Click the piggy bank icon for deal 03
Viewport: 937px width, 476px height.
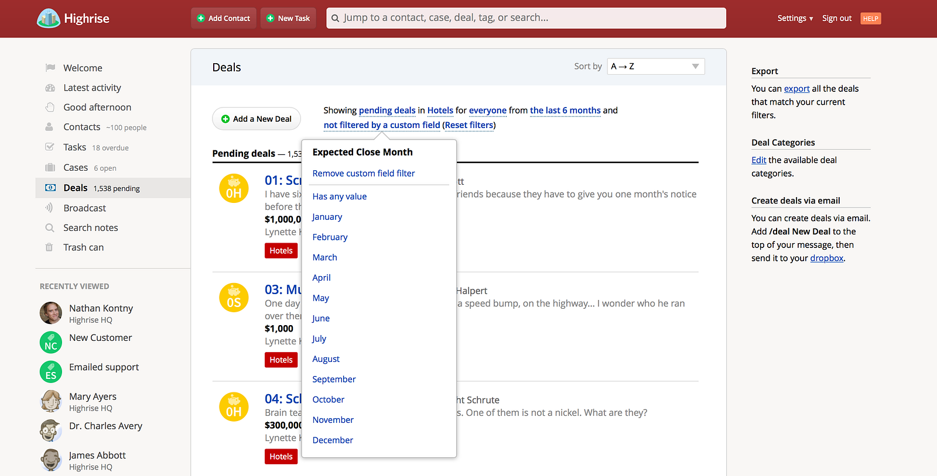pyautogui.click(x=234, y=298)
